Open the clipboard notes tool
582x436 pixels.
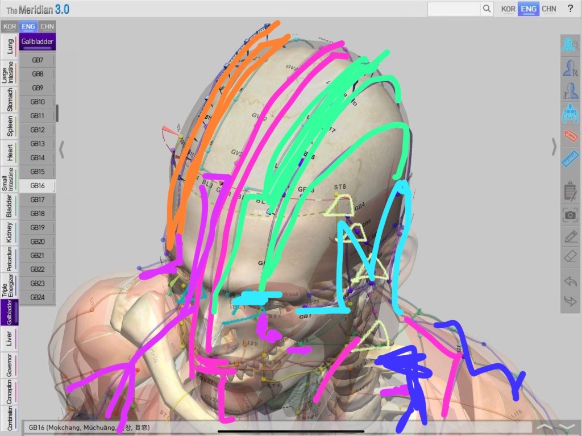click(x=570, y=190)
